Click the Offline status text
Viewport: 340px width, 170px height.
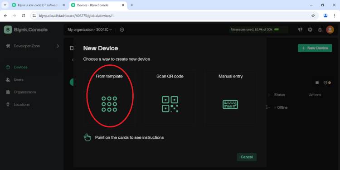282,107
